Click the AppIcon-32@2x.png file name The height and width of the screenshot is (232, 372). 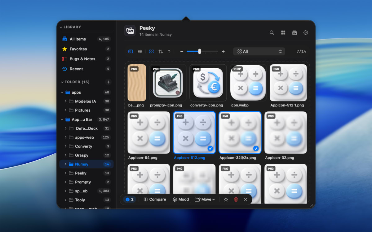click(x=238, y=158)
